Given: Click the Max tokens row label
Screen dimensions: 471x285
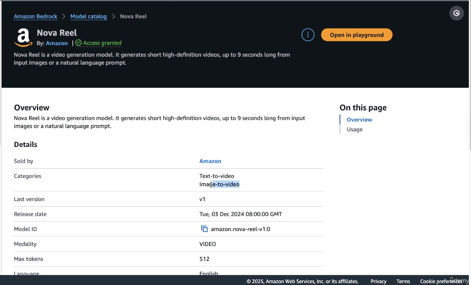Looking at the screenshot, I should tap(28, 259).
